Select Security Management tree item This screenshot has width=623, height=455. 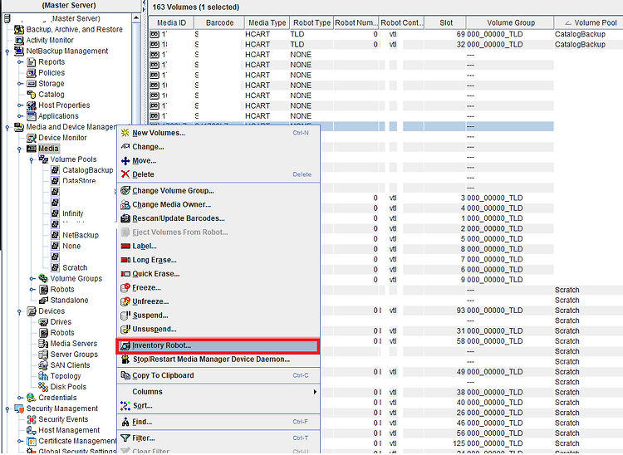tap(62, 409)
